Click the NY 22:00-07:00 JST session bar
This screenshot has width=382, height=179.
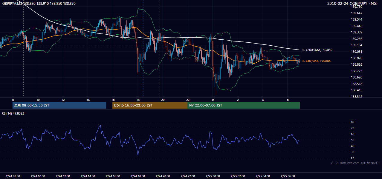pyautogui.click(x=244, y=105)
